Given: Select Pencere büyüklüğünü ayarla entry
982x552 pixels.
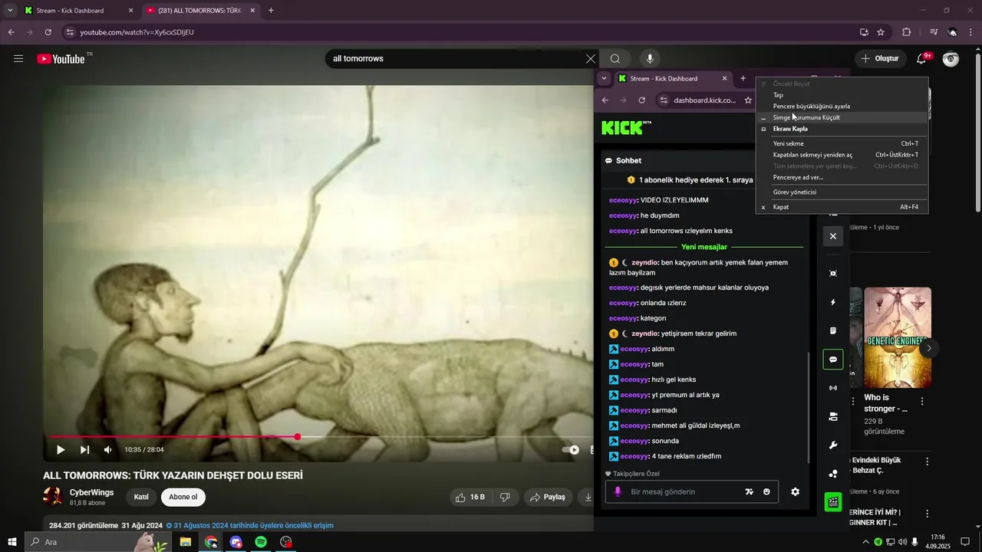Looking at the screenshot, I should (x=842, y=106).
